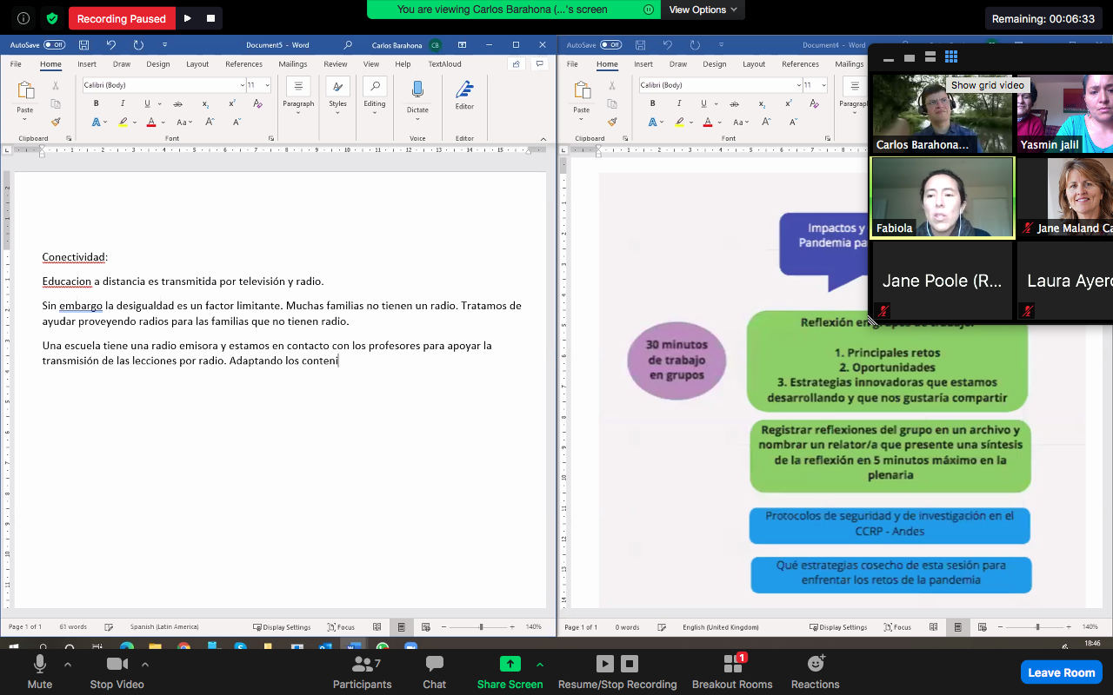Open Zoom Chat panel
1113x695 pixels.
point(434,672)
